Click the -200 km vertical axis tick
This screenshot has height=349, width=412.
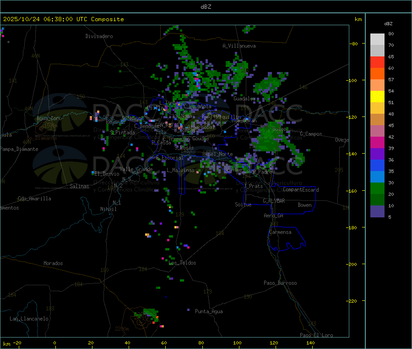click(x=352, y=264)
